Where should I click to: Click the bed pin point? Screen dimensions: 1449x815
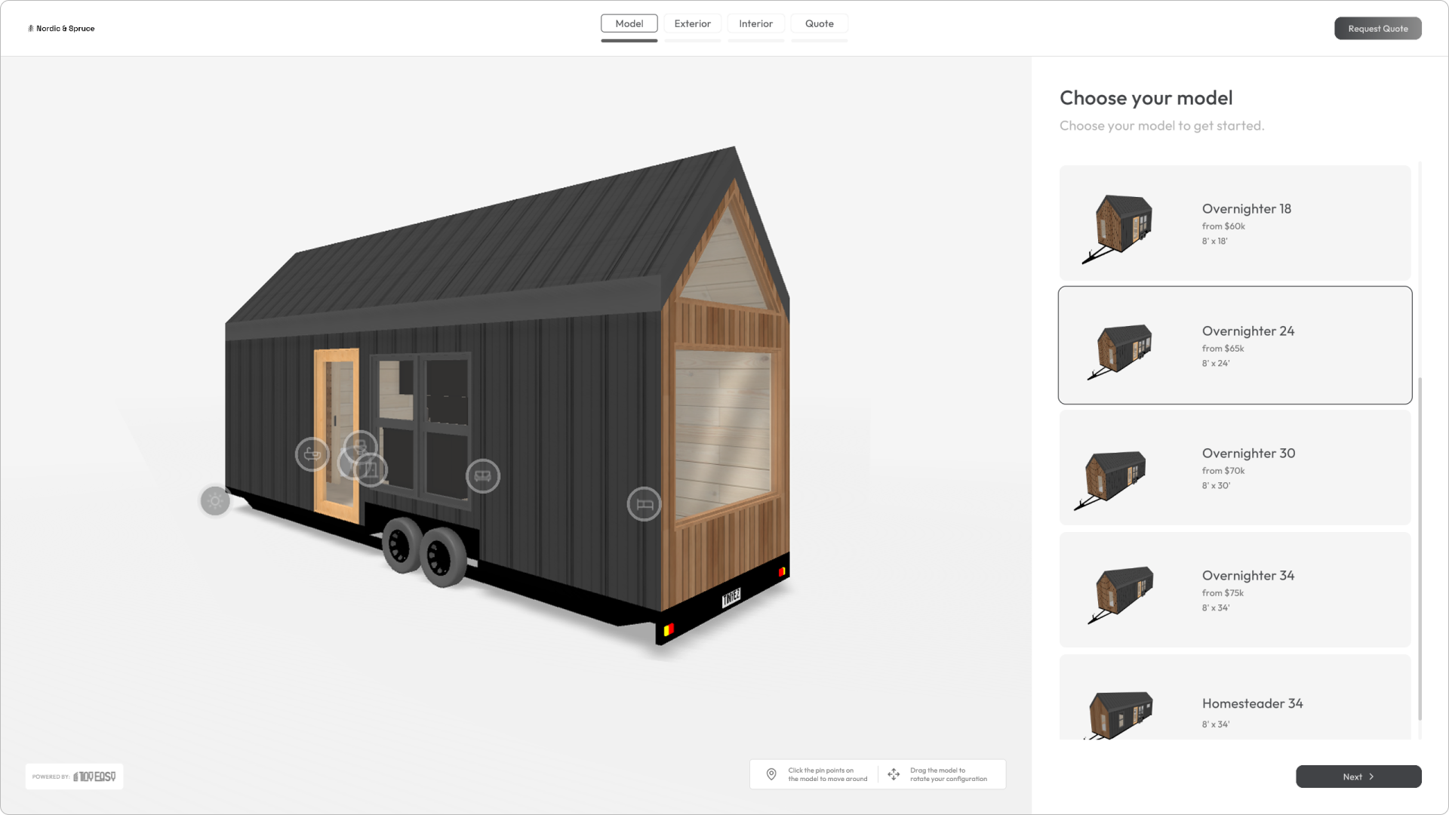pos(644,504)
